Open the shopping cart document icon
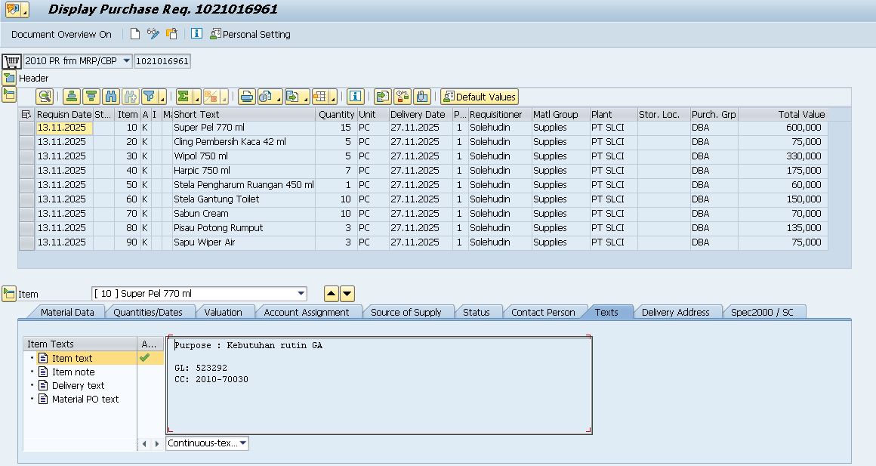This screenshot has height=466, width=876. point(11,61)
